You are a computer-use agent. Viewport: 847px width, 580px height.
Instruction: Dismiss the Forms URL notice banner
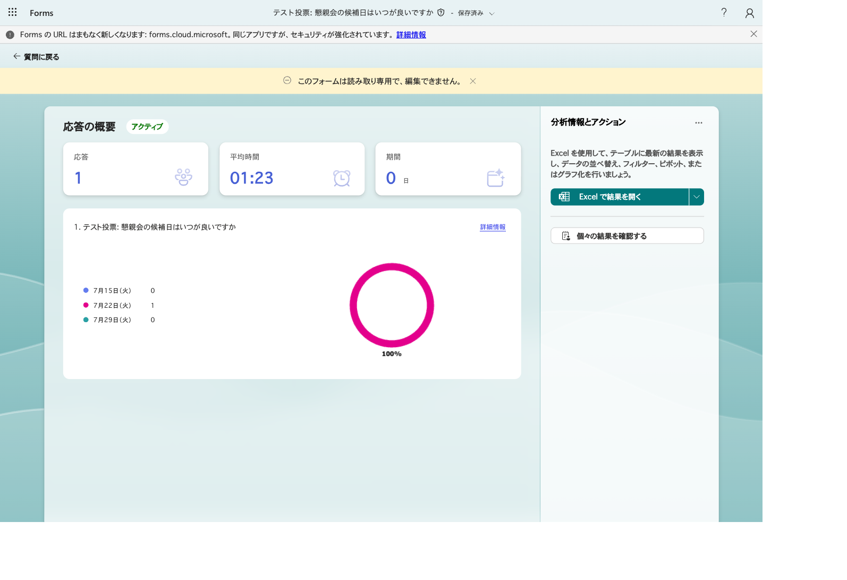pyautogui.click(x=753, y=34)
